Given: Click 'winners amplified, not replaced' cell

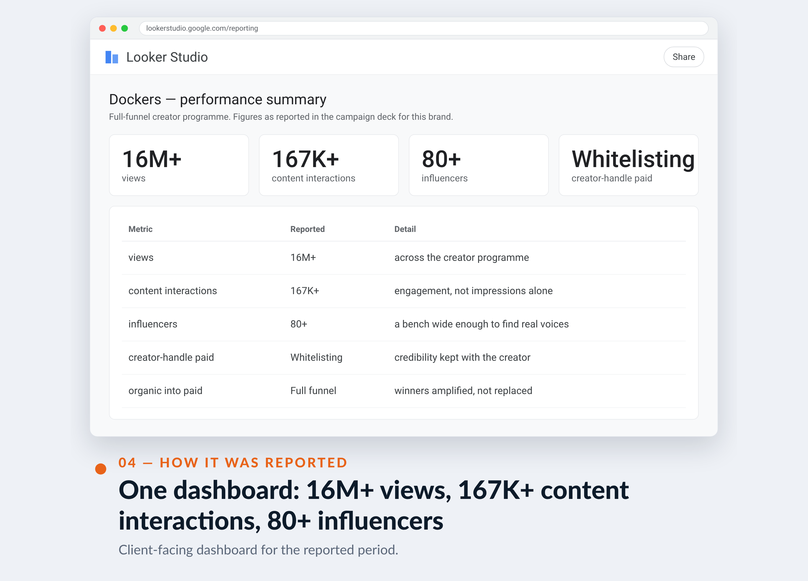Looking at the screenshot, I should 463,391.
